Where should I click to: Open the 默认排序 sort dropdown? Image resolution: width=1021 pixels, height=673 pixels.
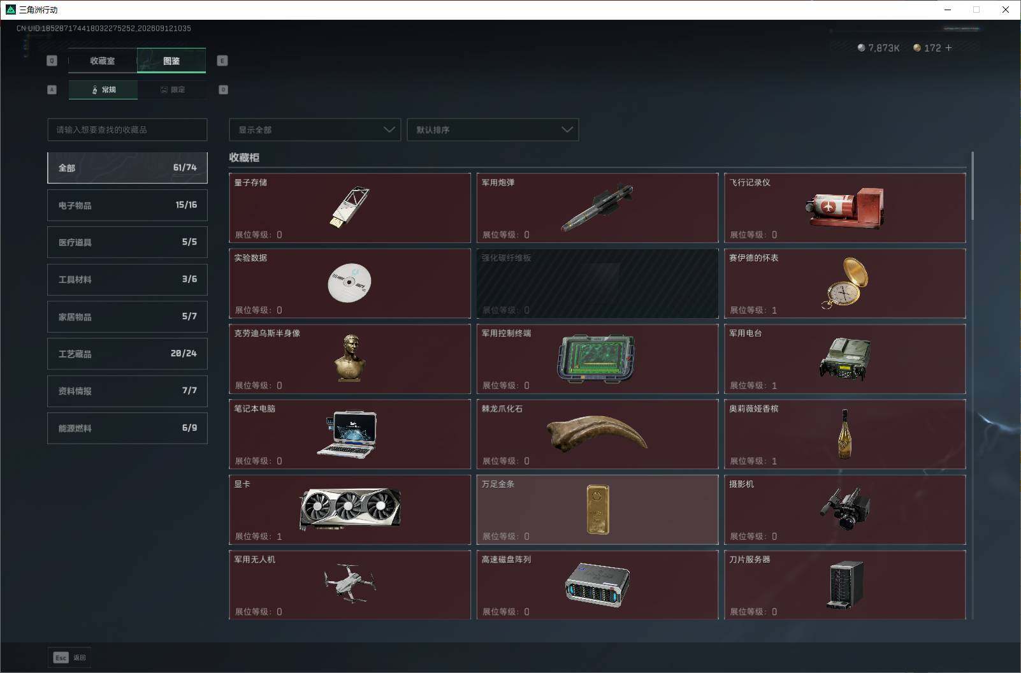493,129
